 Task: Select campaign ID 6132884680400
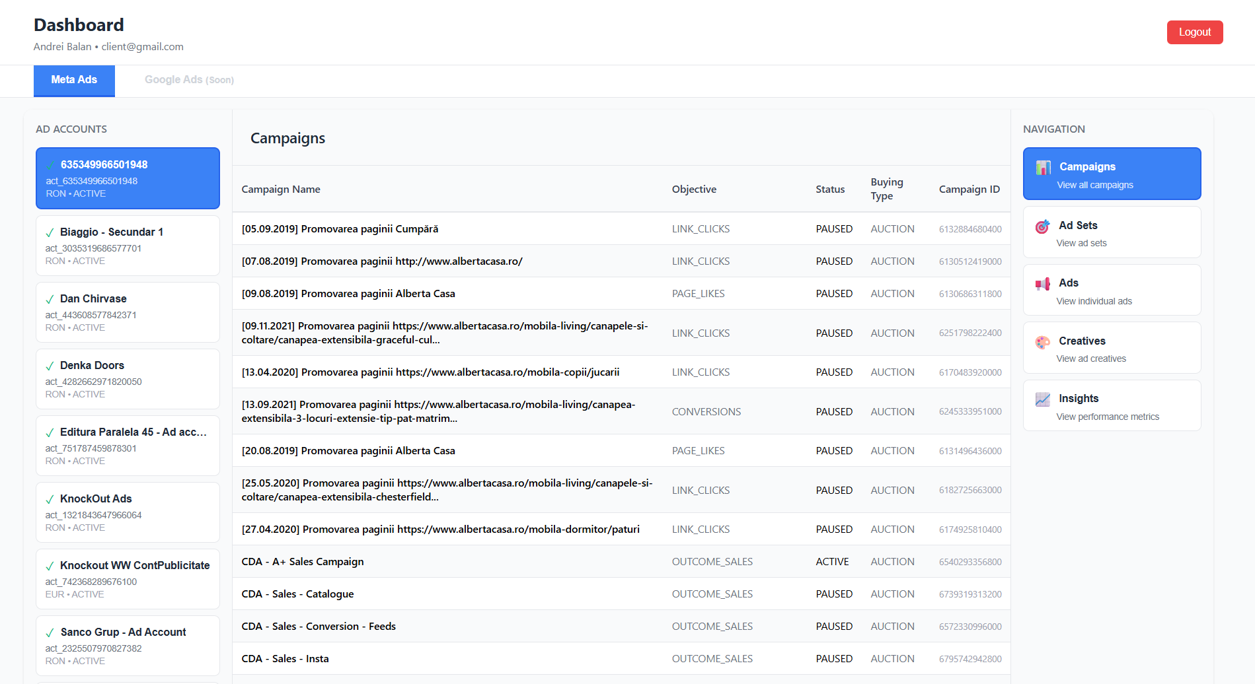pos(970,229)
